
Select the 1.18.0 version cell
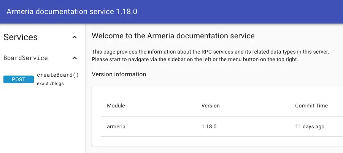pyautogui.click(x=209, y=126)
